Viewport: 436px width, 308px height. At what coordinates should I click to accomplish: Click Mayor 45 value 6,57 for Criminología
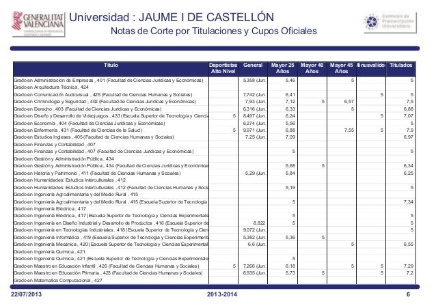(349, 102)
